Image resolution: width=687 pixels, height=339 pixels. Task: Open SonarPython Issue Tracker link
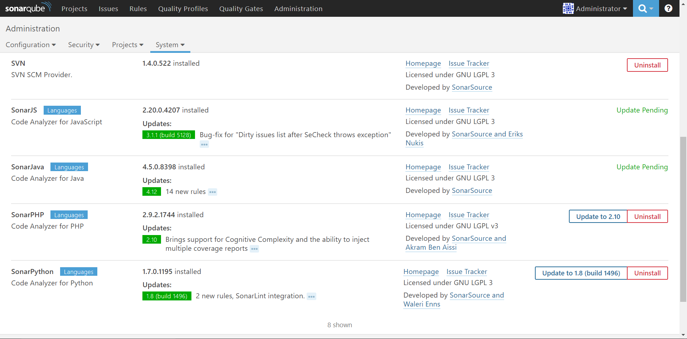(x=467, y=271)
